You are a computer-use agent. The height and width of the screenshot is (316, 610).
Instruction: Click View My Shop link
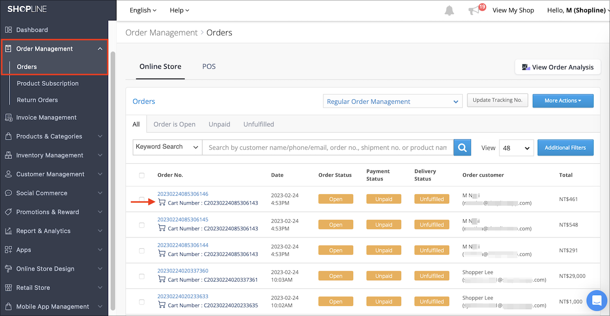click(x=513, y=10)
